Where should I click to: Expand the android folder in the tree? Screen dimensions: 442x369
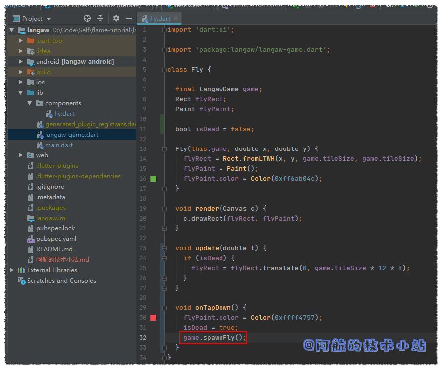21,62
